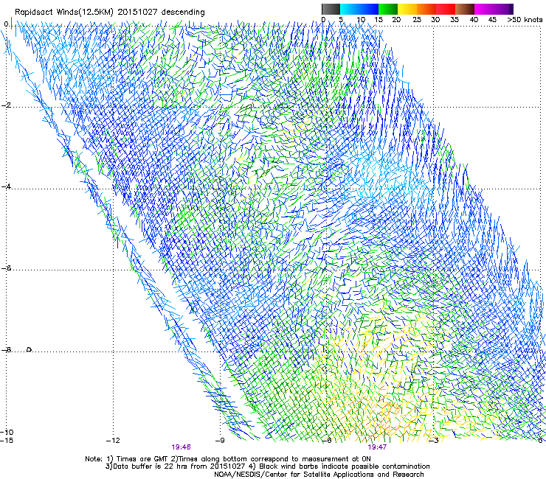Click the brown 35-40 knots color swatch

point(465,9)
